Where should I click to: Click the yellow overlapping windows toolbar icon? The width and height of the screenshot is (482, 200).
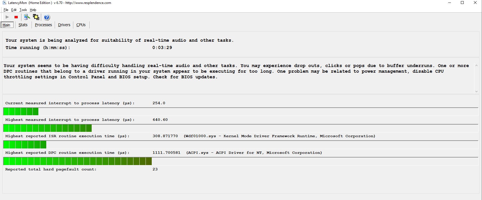(x=36, y=17)
